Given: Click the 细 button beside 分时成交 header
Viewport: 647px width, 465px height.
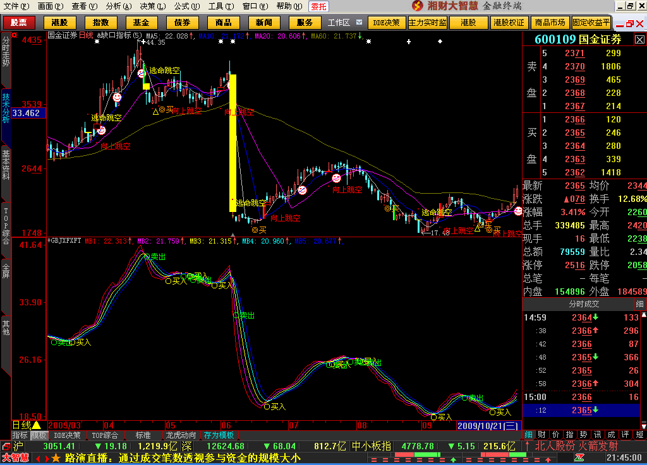Looking at the screenshot, I should (x=639, y=304).
